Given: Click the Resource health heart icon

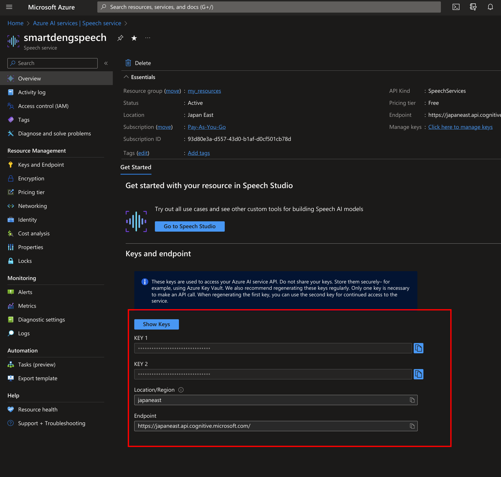Looking at the screenshot, I should point(11,409).
